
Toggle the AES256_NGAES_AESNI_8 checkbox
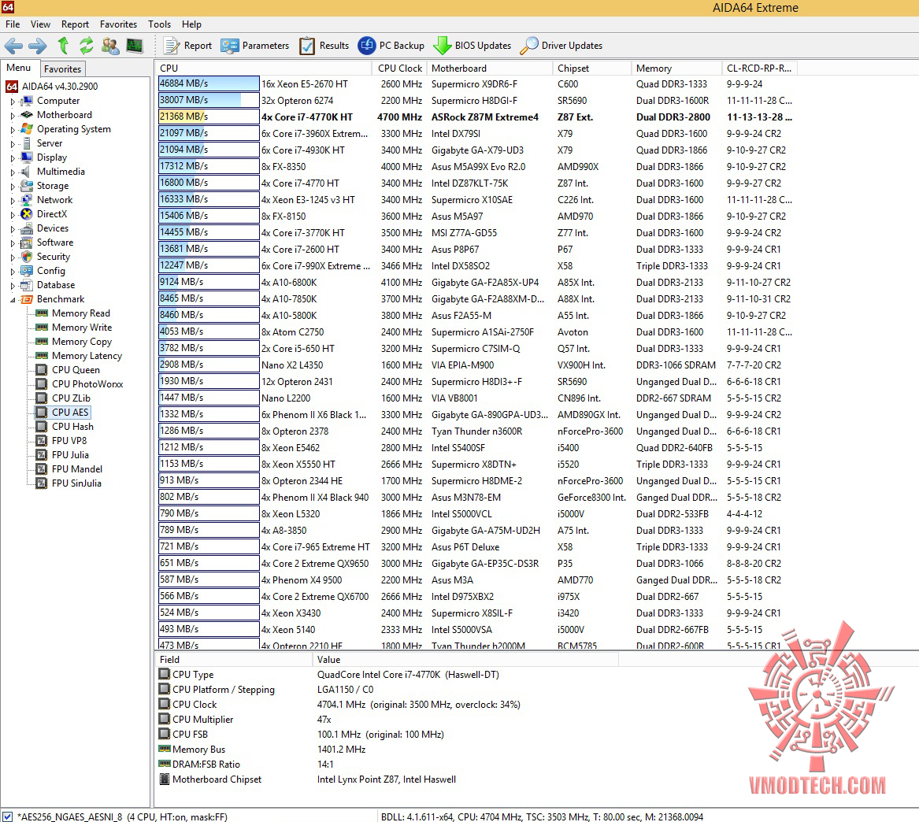point(8,816)
